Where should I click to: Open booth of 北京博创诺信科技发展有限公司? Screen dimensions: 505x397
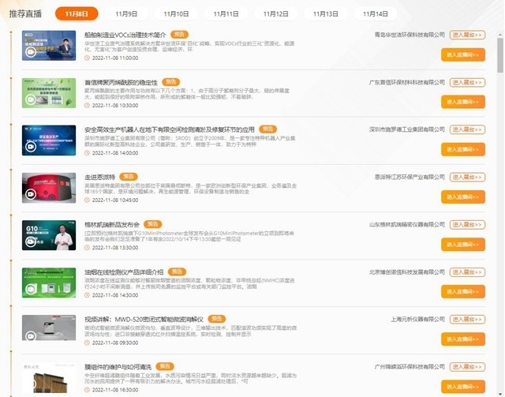tap(467, 272)
